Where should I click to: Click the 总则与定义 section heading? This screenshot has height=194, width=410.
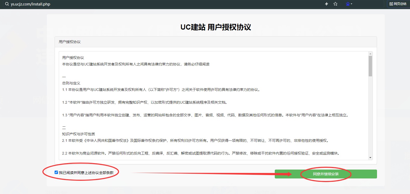(x=71, y=83)
